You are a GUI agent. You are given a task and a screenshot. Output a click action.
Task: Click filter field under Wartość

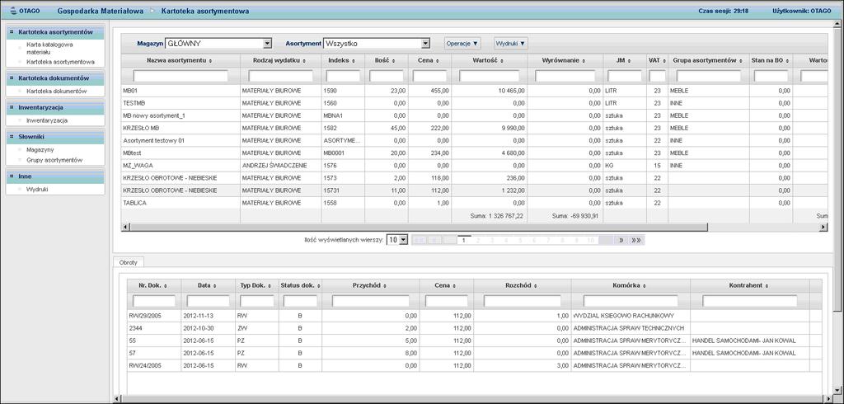coord(490,76)
